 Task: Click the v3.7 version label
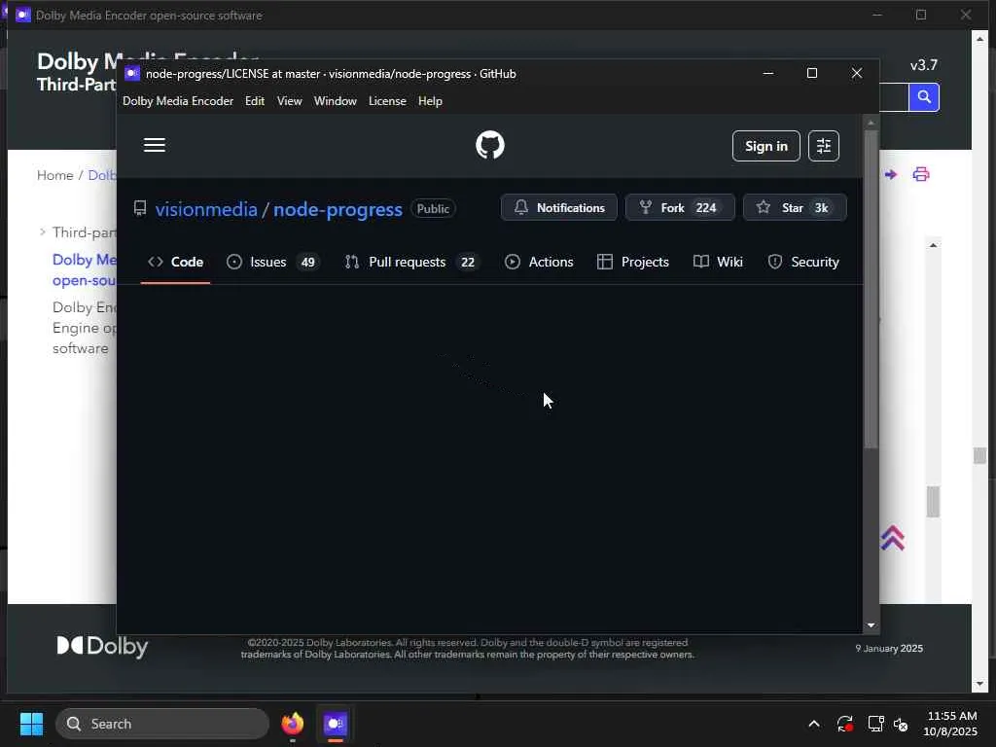click(924, 65)
